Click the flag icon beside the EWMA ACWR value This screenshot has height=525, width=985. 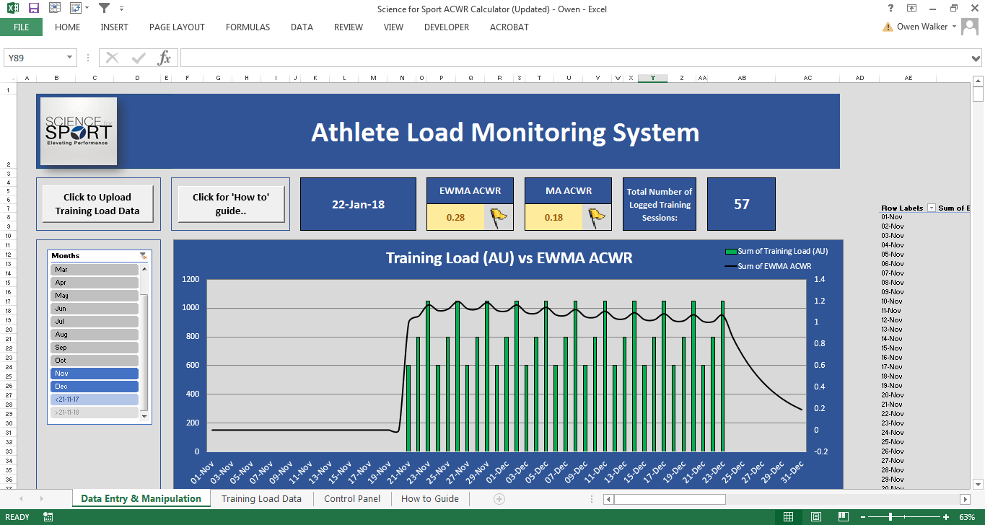point(498,217)
